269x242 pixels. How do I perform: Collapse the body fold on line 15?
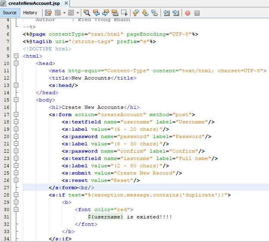click(16, 100)
